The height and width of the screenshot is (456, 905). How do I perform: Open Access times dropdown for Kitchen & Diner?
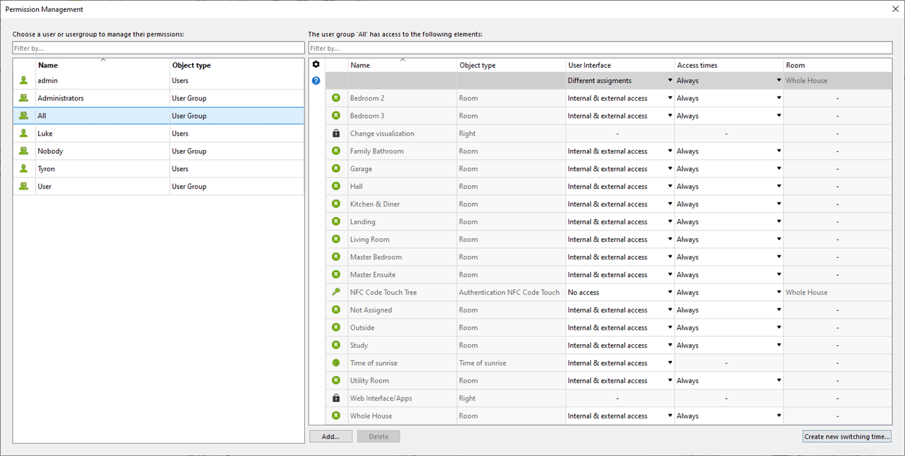click(779, 204)
